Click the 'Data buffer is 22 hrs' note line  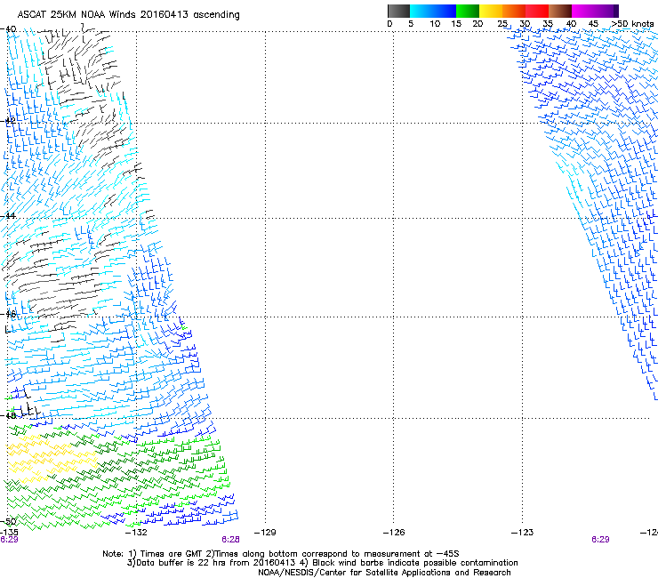(322, 563)
